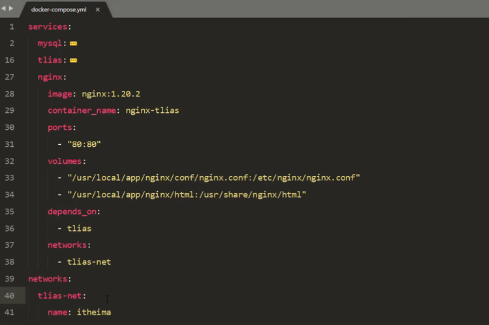The image size is (489, 325).
Task: Go to next tab with right arrow
Action: click(x=11, y=8)
